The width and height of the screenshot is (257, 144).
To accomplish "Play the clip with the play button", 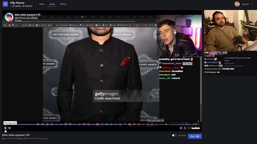I will (x=5, y=128).
